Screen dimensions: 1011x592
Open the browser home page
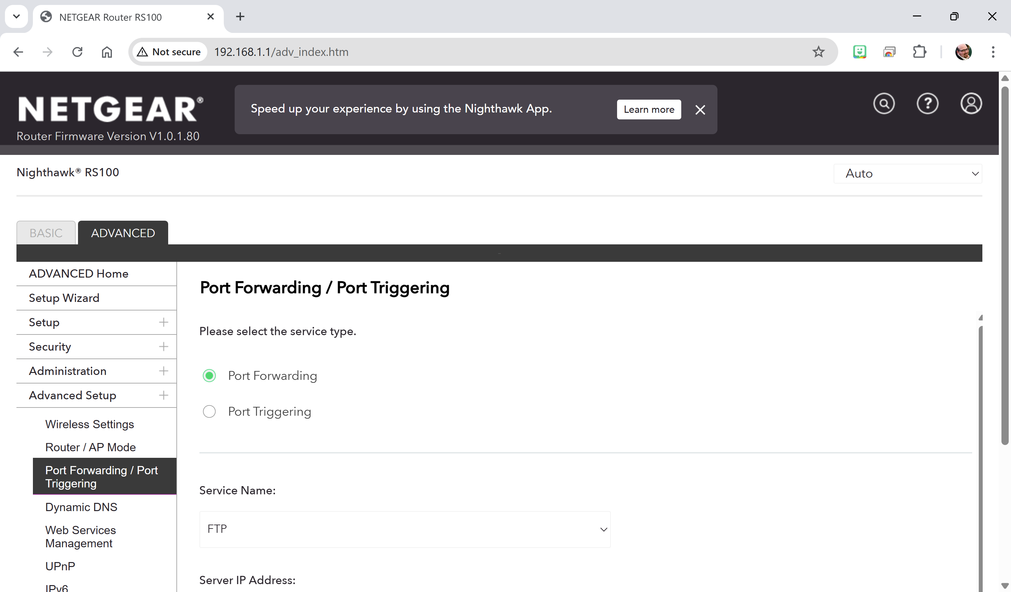coord(107,52)
